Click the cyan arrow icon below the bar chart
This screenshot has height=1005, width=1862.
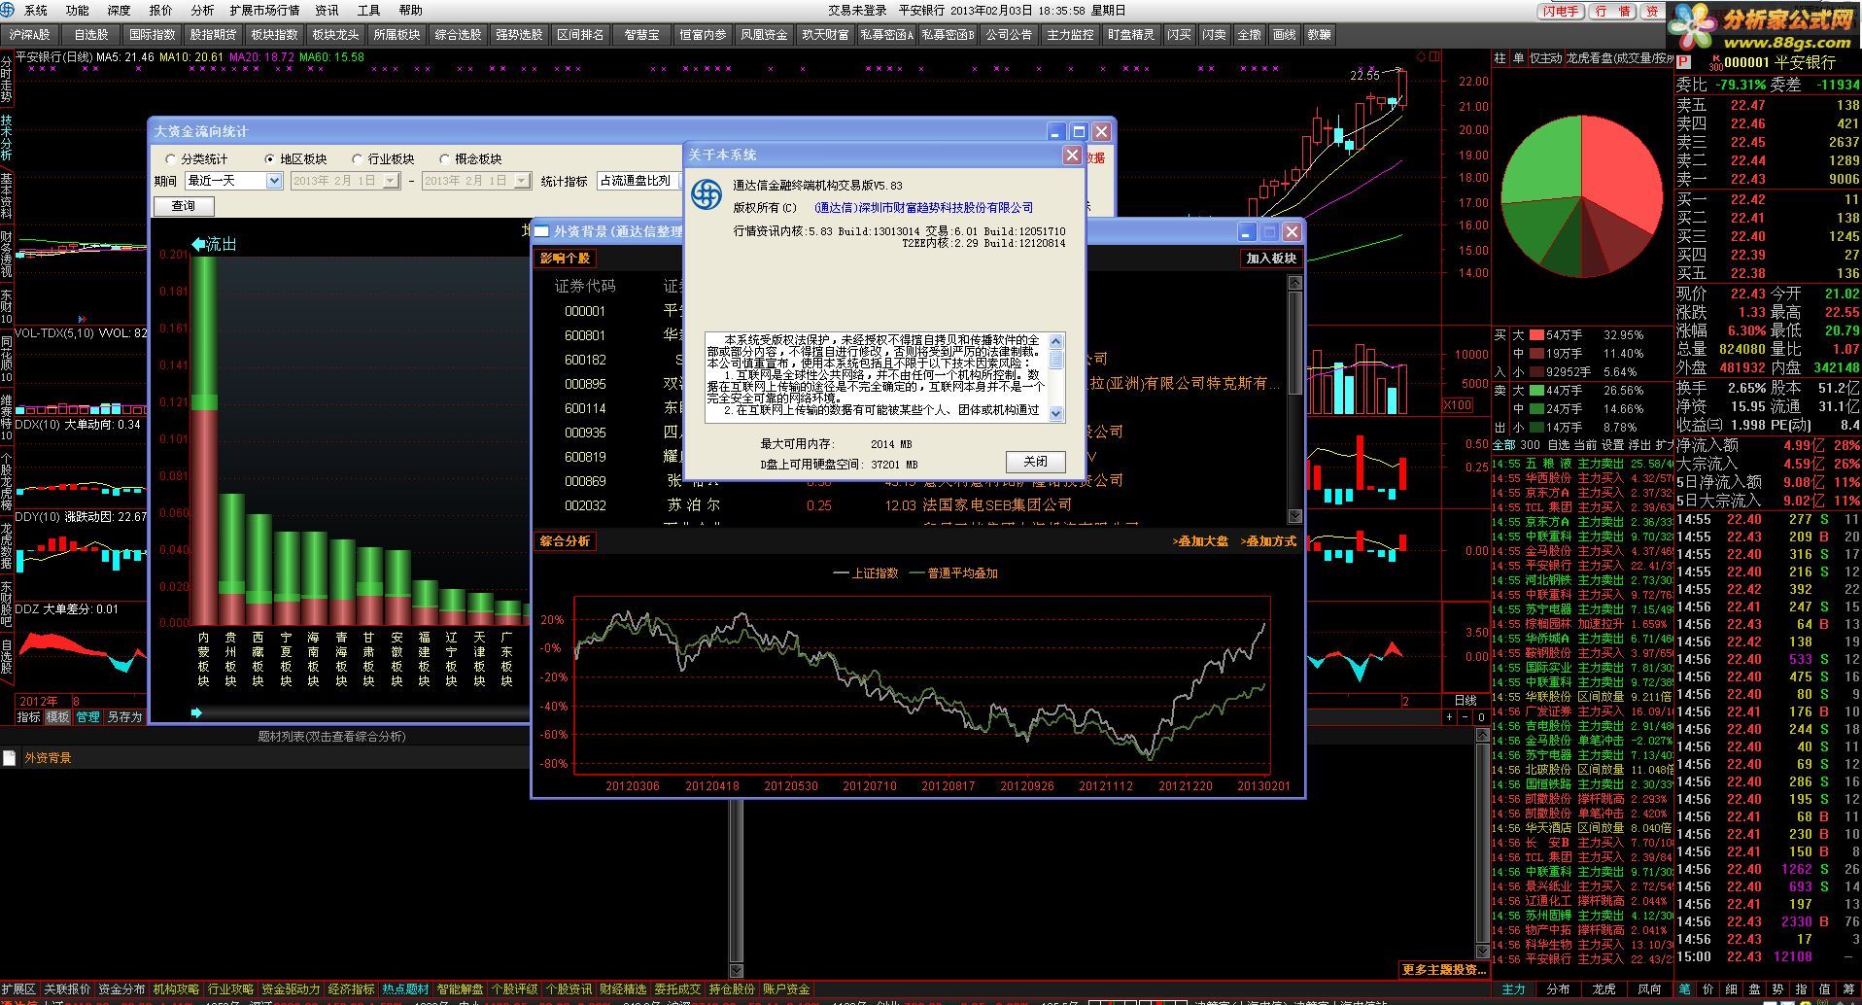click(x=197, y=712)
